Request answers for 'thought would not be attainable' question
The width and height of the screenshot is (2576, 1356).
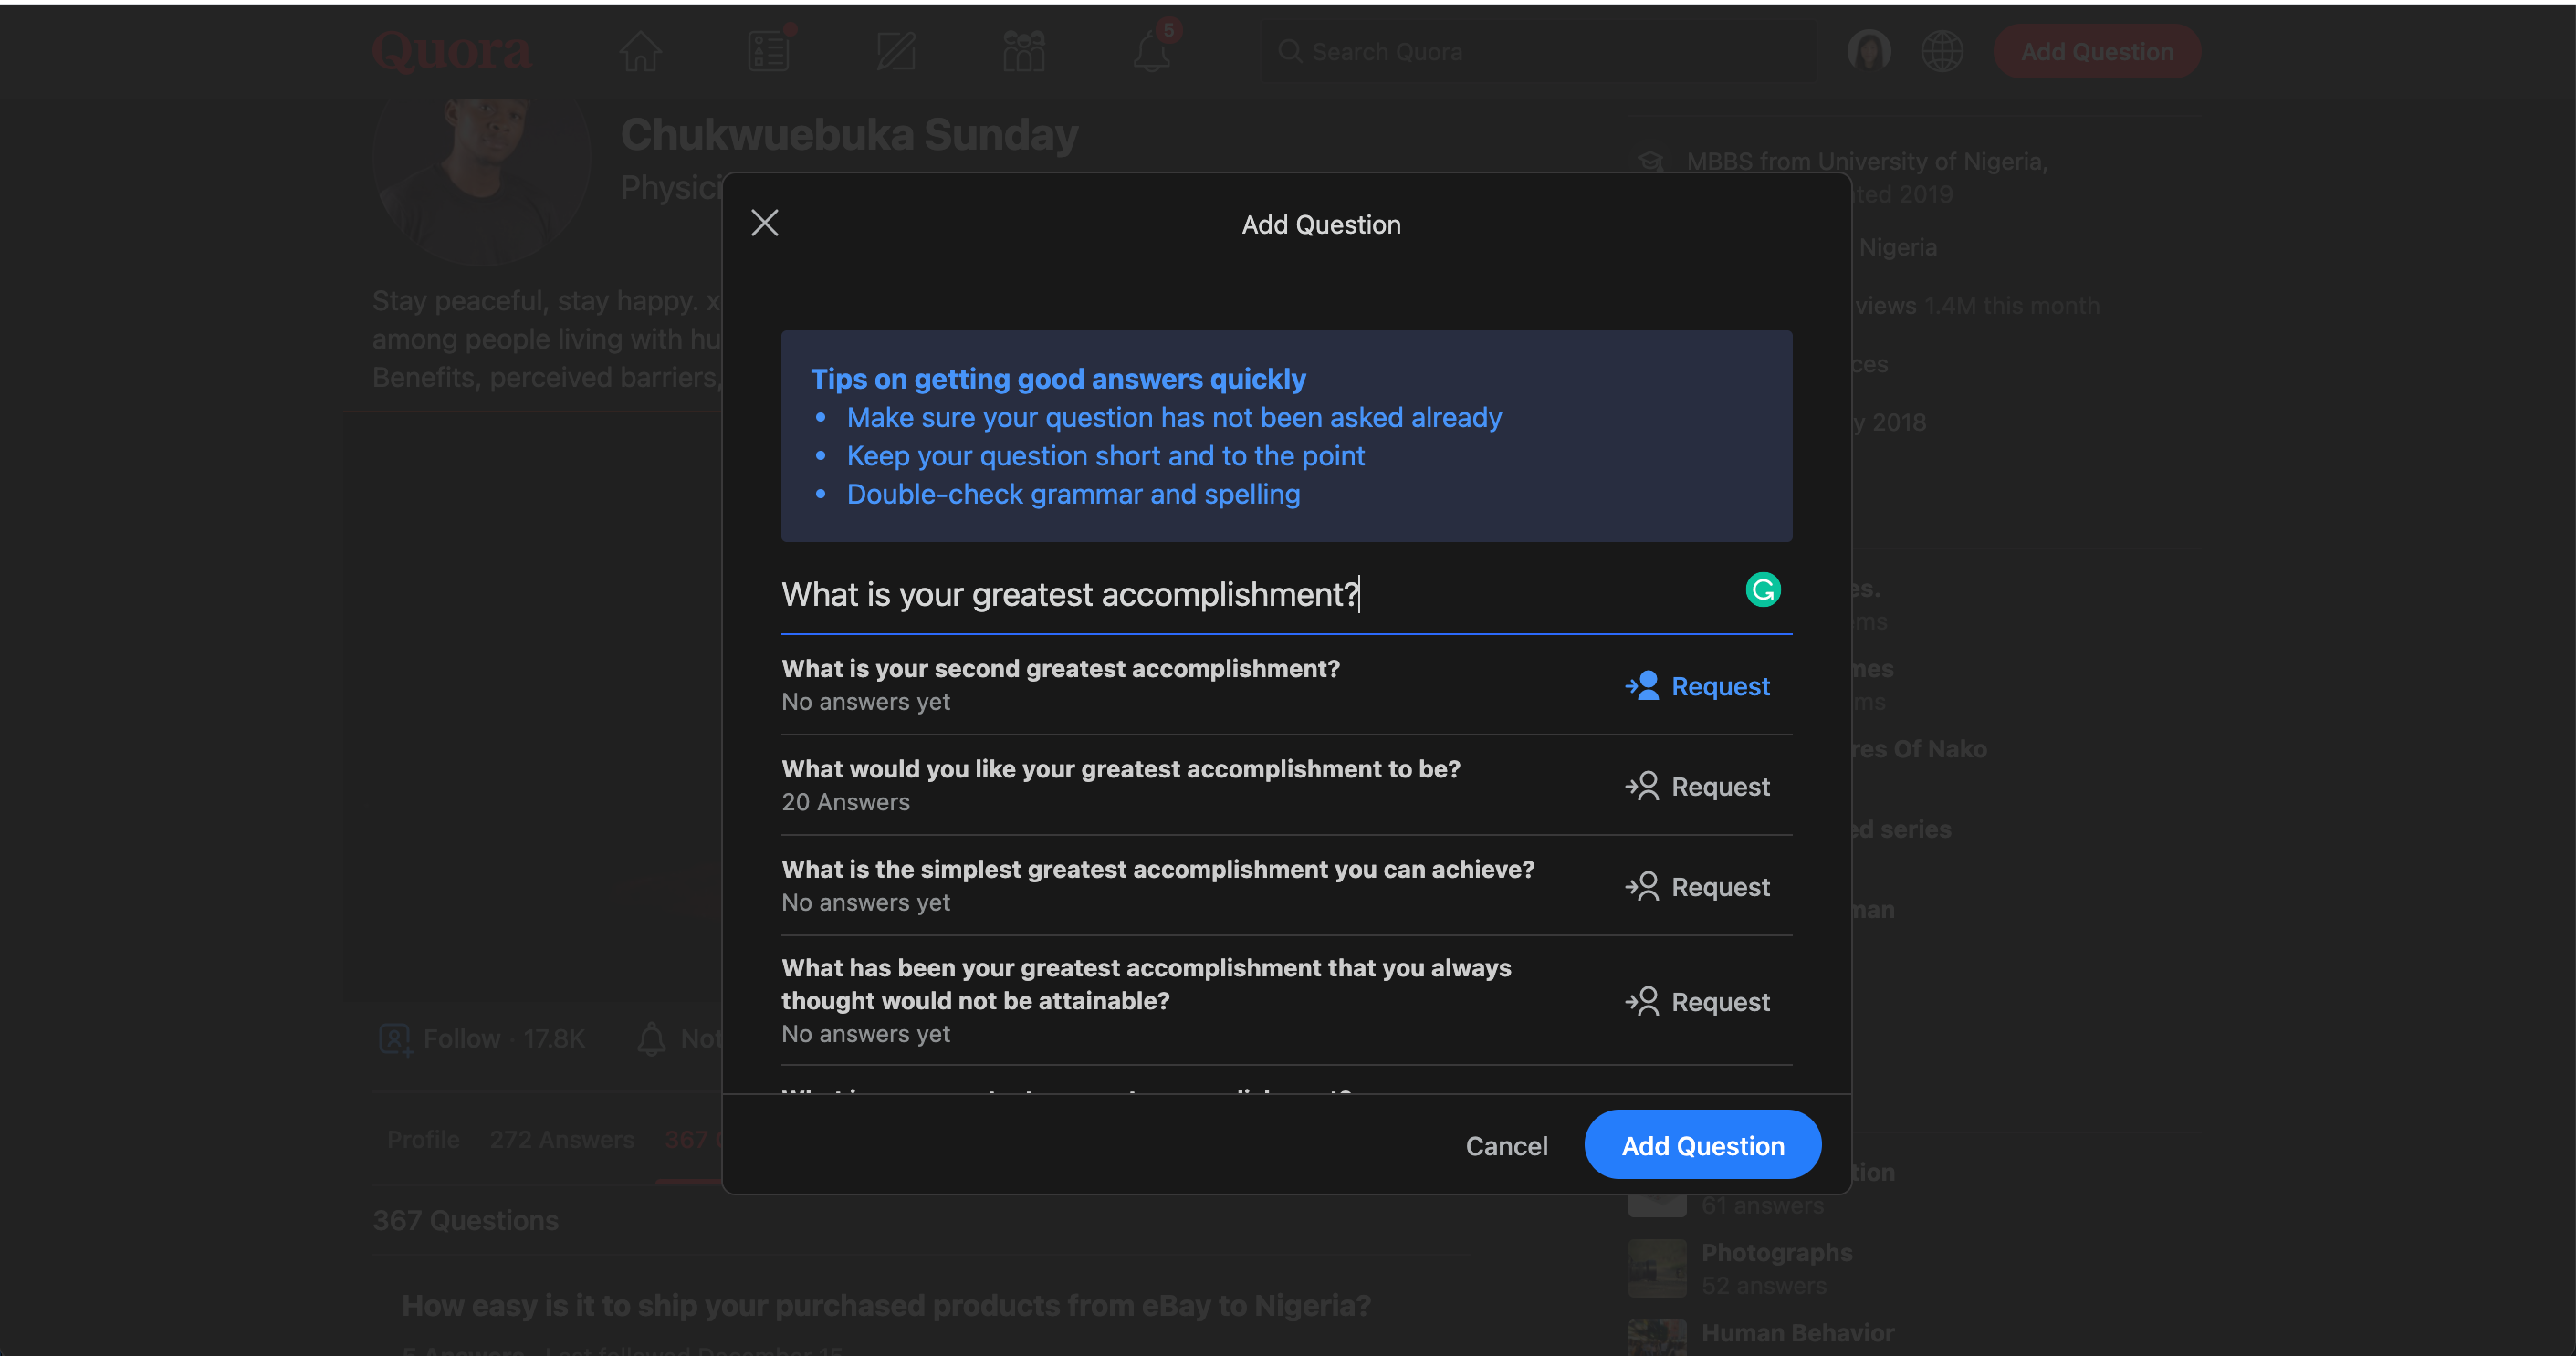(x=1698, y=1002)
